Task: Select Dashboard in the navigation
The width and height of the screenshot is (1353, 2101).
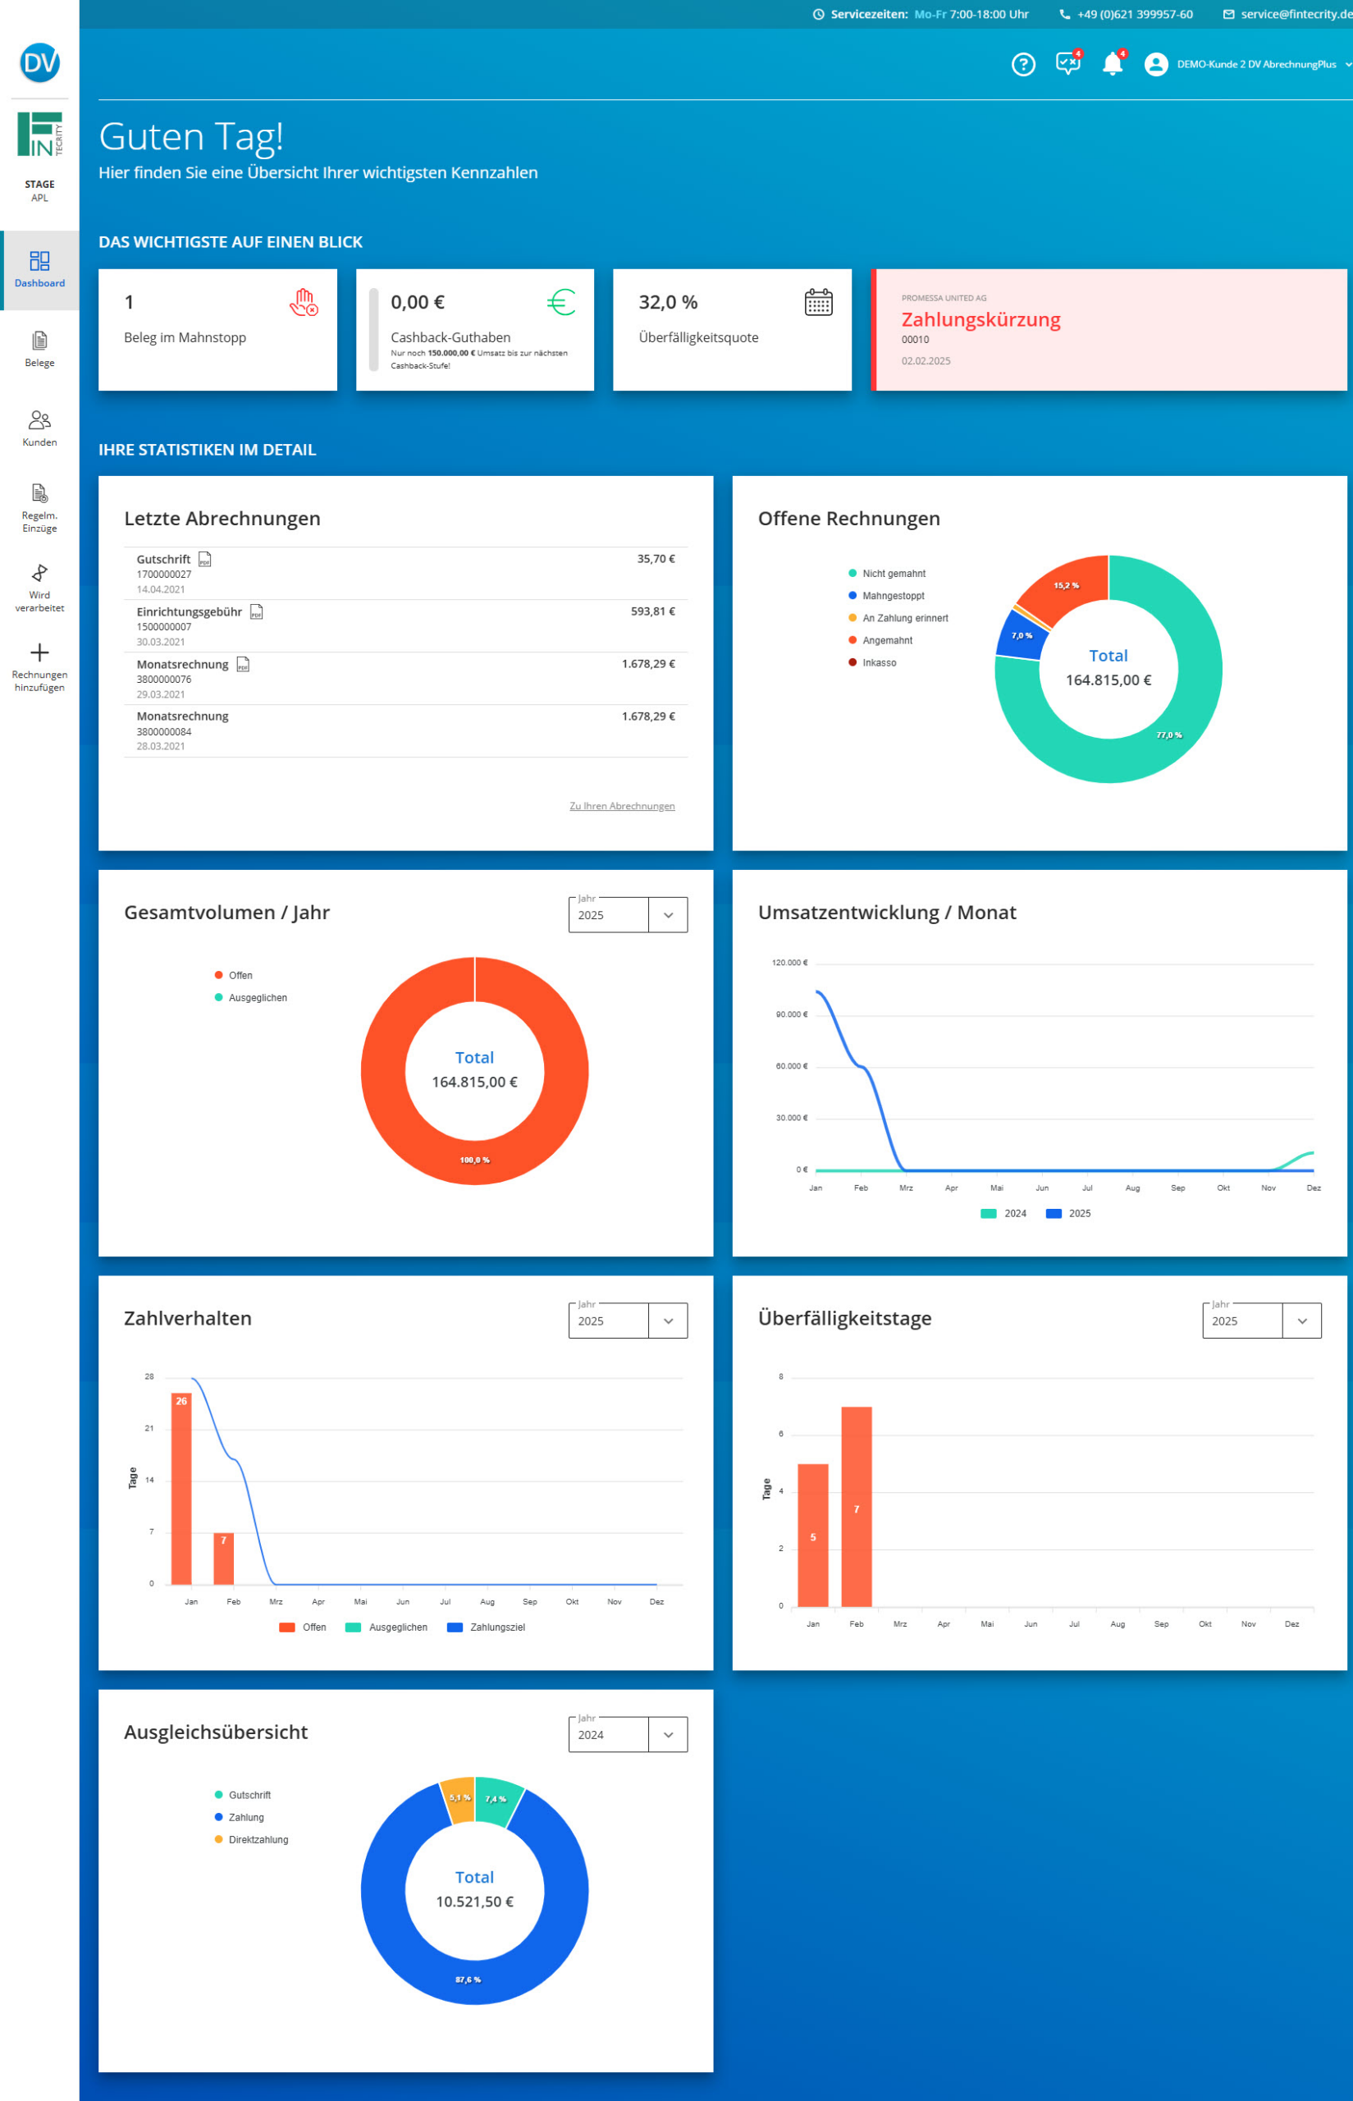Action: [x=39, y=269]
